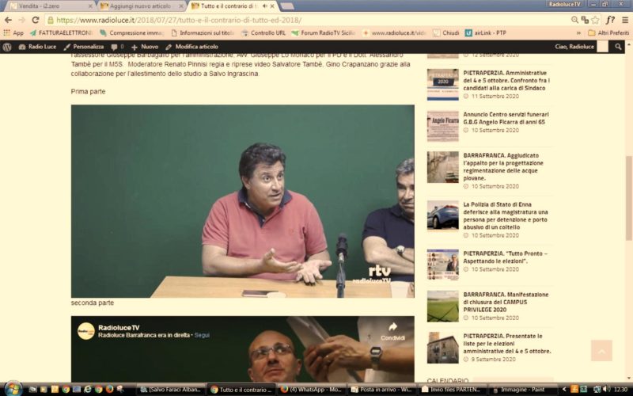Open the Windows Start orb
This screenshot has width=633, height=396.
tap(13, 389)
